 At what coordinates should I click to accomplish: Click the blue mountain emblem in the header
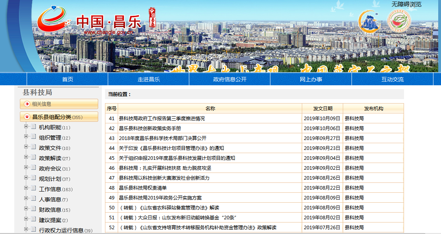(x=369, y=21)
